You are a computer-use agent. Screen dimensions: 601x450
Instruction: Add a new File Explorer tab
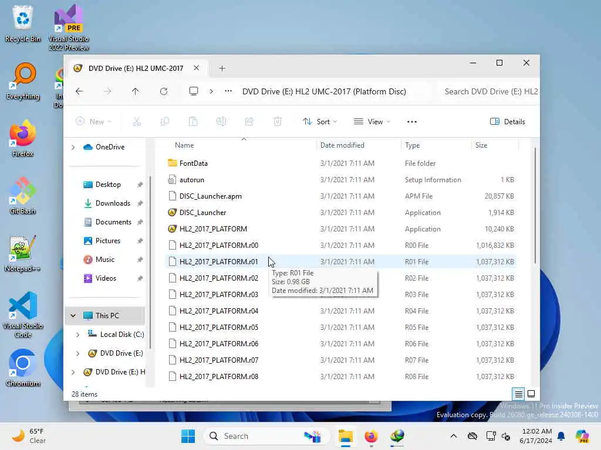coord(222,69)
